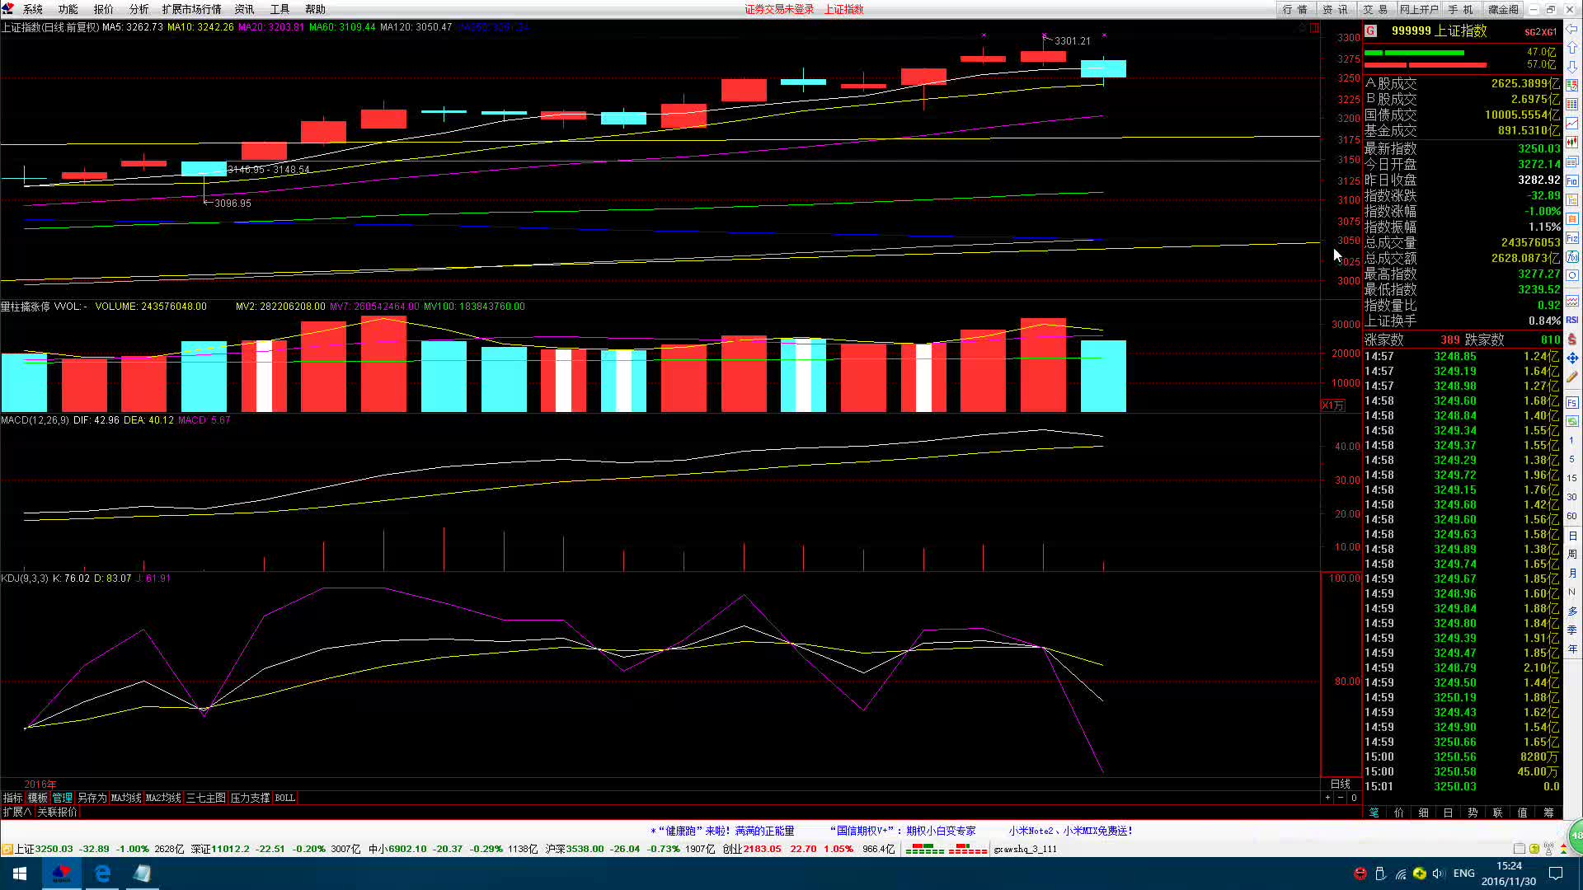Viewport: 1583px width, 890px height.
Task: Select the BOLL template tab
Action: (x=284, y=798)
